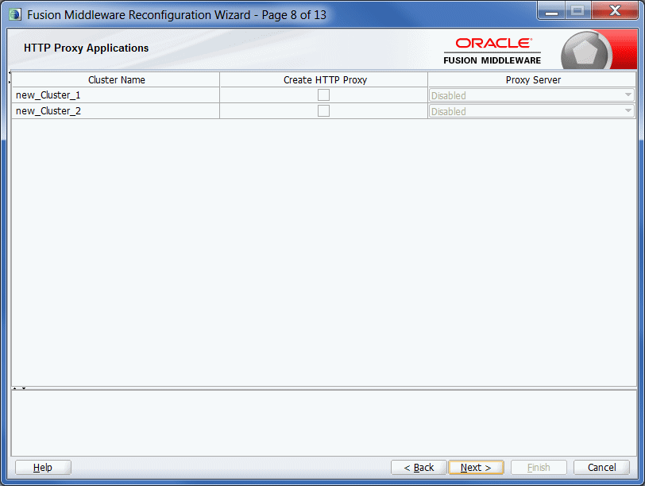Collapse left pane with small arrow

point(10,73)
